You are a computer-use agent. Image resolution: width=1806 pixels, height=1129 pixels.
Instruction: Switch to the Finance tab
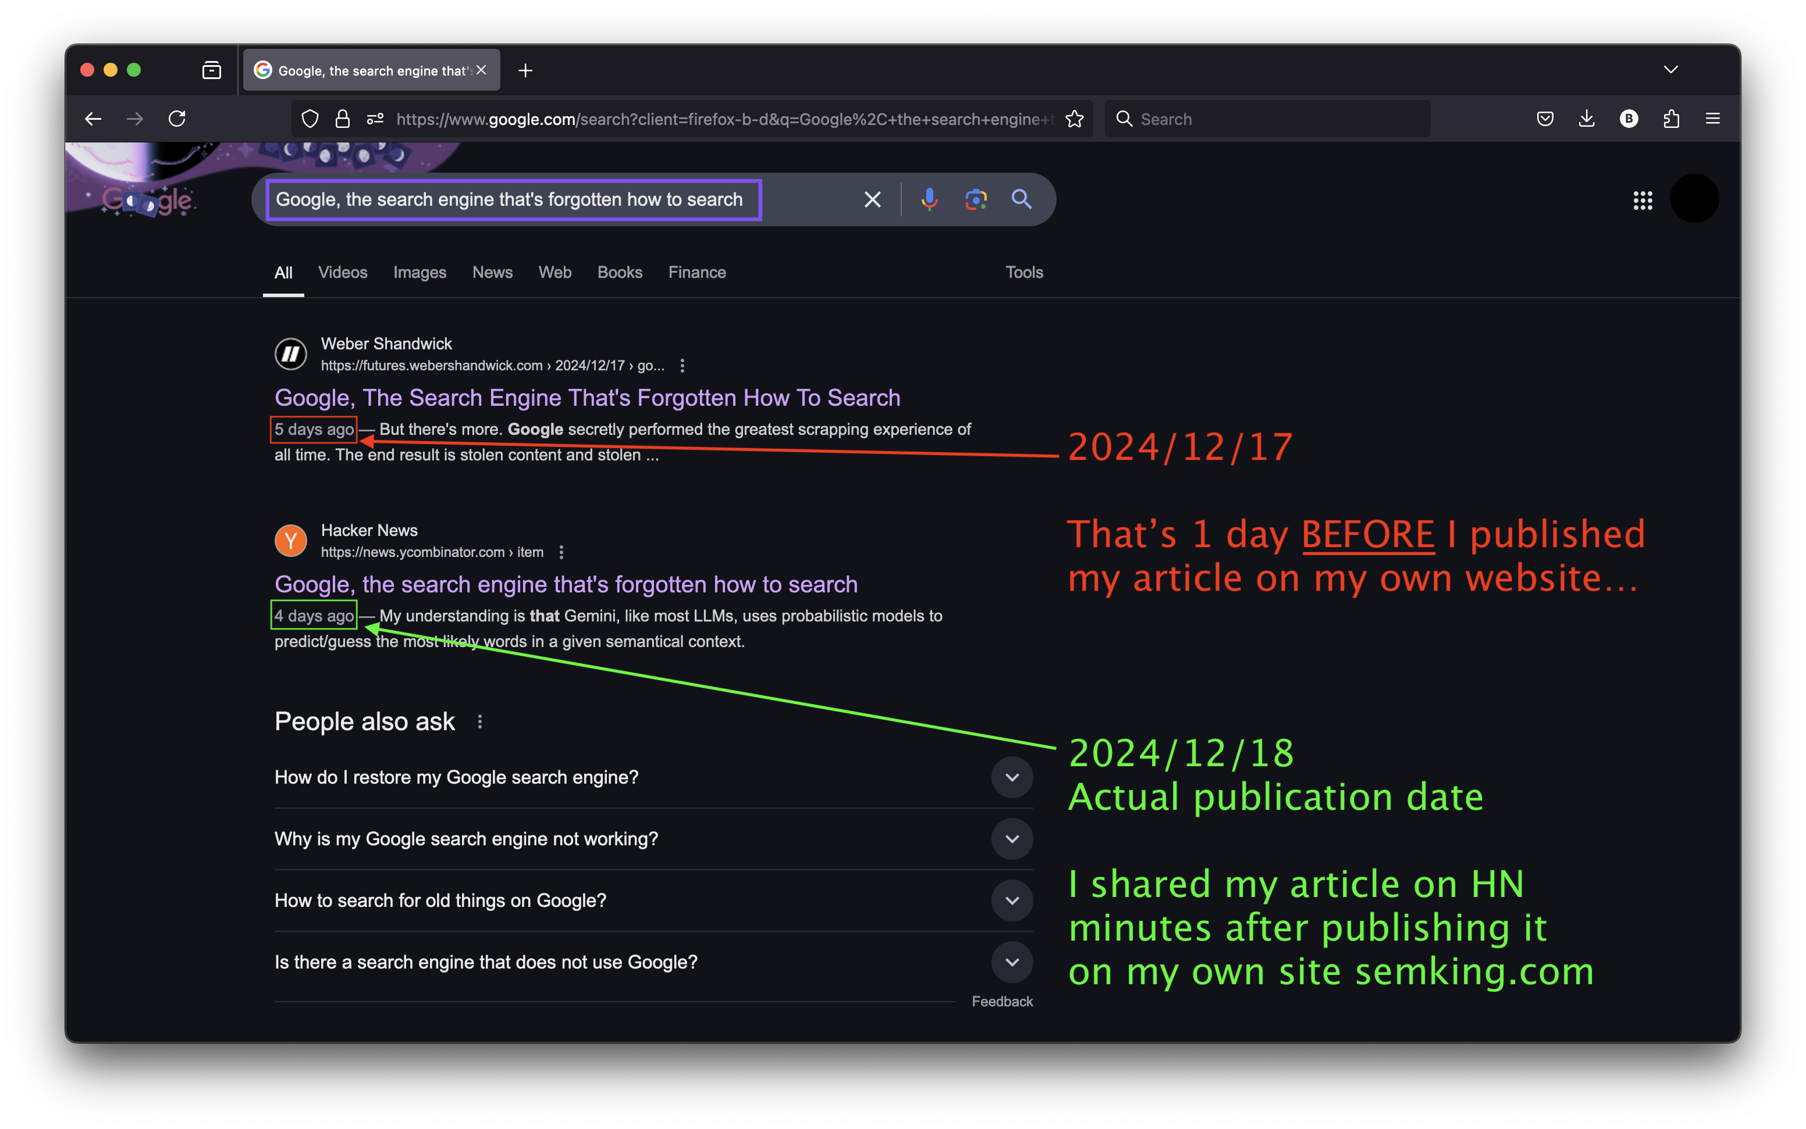click(697, 273)
